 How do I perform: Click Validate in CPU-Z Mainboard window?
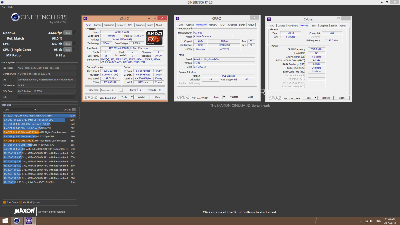click(x=234, y=97)
